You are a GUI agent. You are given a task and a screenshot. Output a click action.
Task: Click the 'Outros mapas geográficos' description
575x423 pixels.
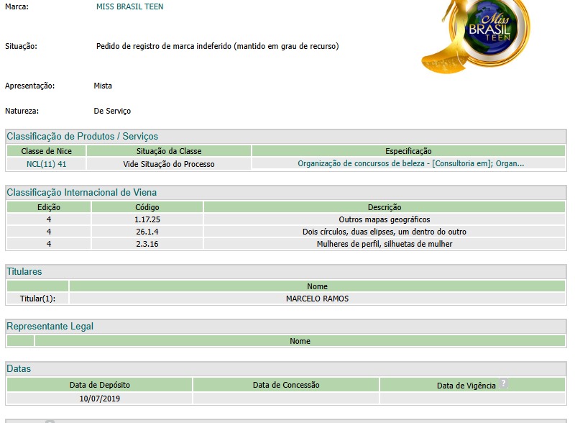pos(385,219)
